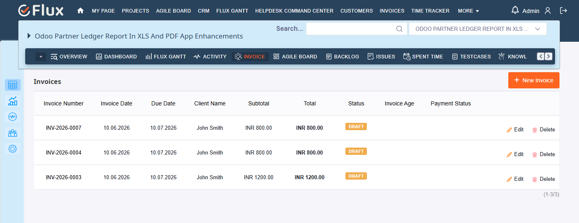Click the Due Date column header
Screen dimensions: 579x223
(163, 103)
